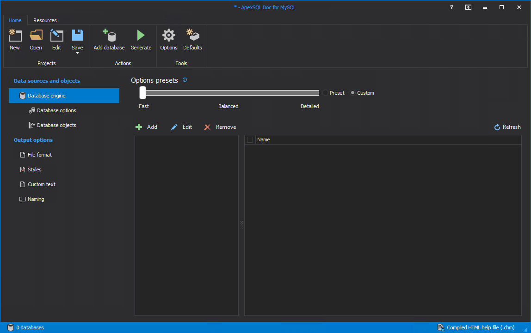The height and width of the screenshot is (333, 531).
Task: Click the New project icon
Action: [15, 36]
